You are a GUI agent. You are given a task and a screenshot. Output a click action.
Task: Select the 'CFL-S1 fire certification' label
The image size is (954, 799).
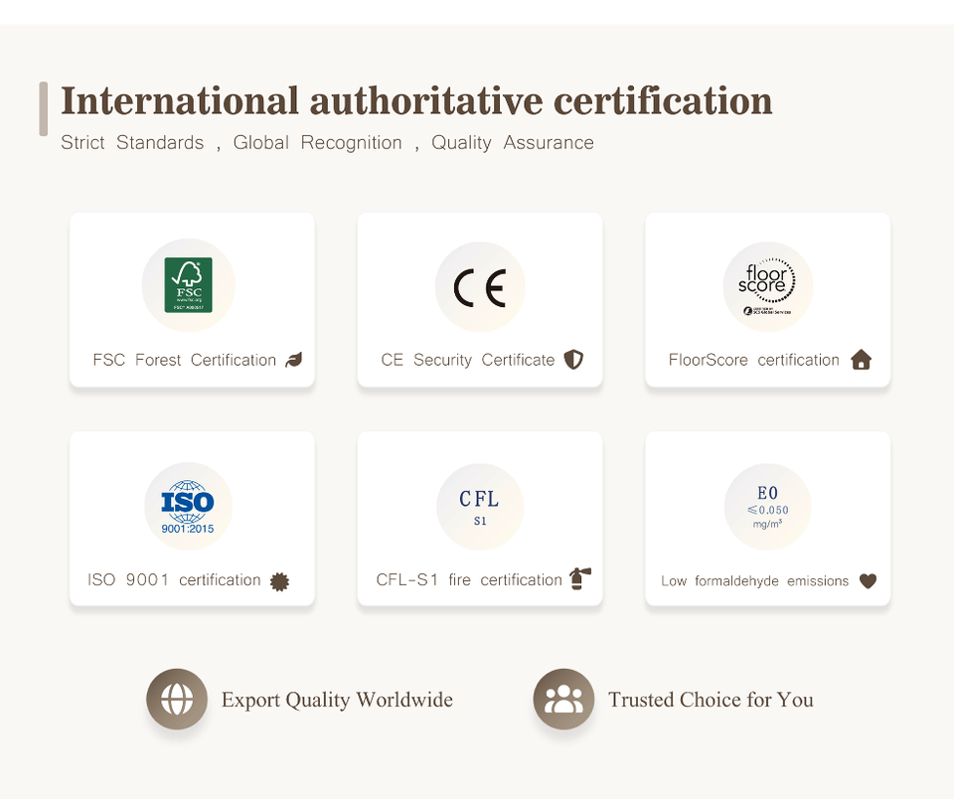click(469, 580)
